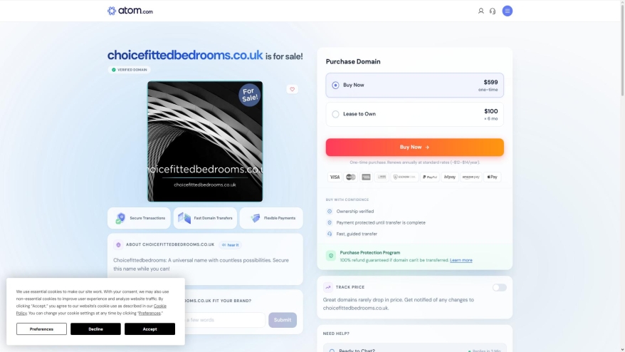Add domain to favorites with heart icon

pyautogui.click(x=292, y=89)
